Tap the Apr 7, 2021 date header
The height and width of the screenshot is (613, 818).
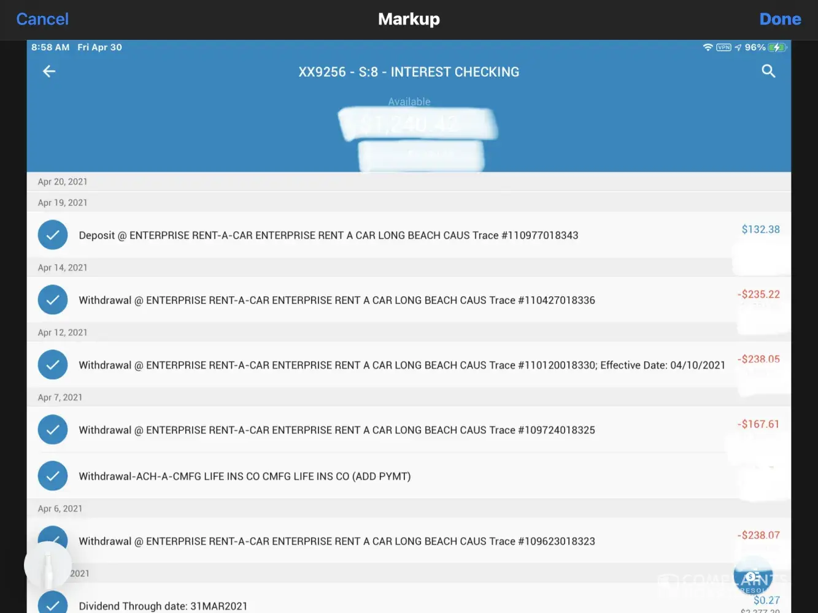coord(60,397)
